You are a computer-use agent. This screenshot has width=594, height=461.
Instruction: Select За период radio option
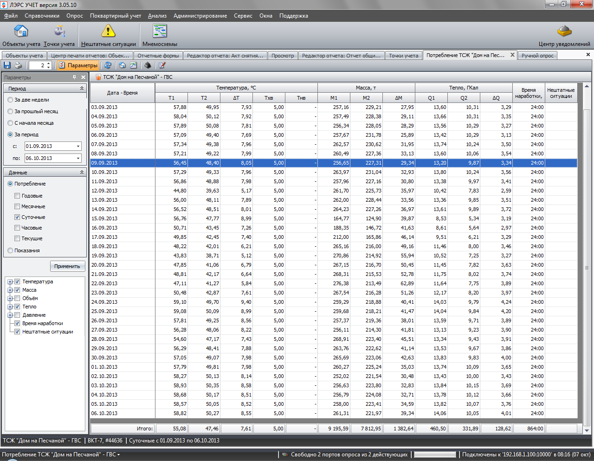pos(11,134)
